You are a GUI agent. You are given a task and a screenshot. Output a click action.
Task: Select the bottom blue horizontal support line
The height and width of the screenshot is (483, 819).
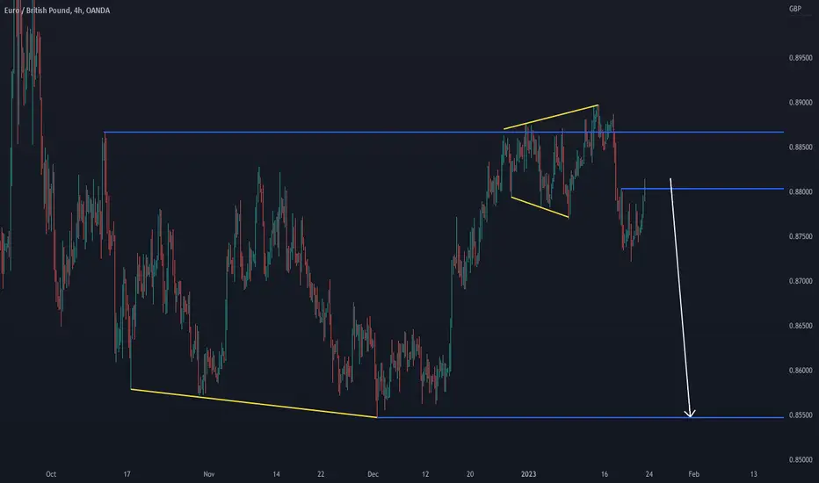580,418
